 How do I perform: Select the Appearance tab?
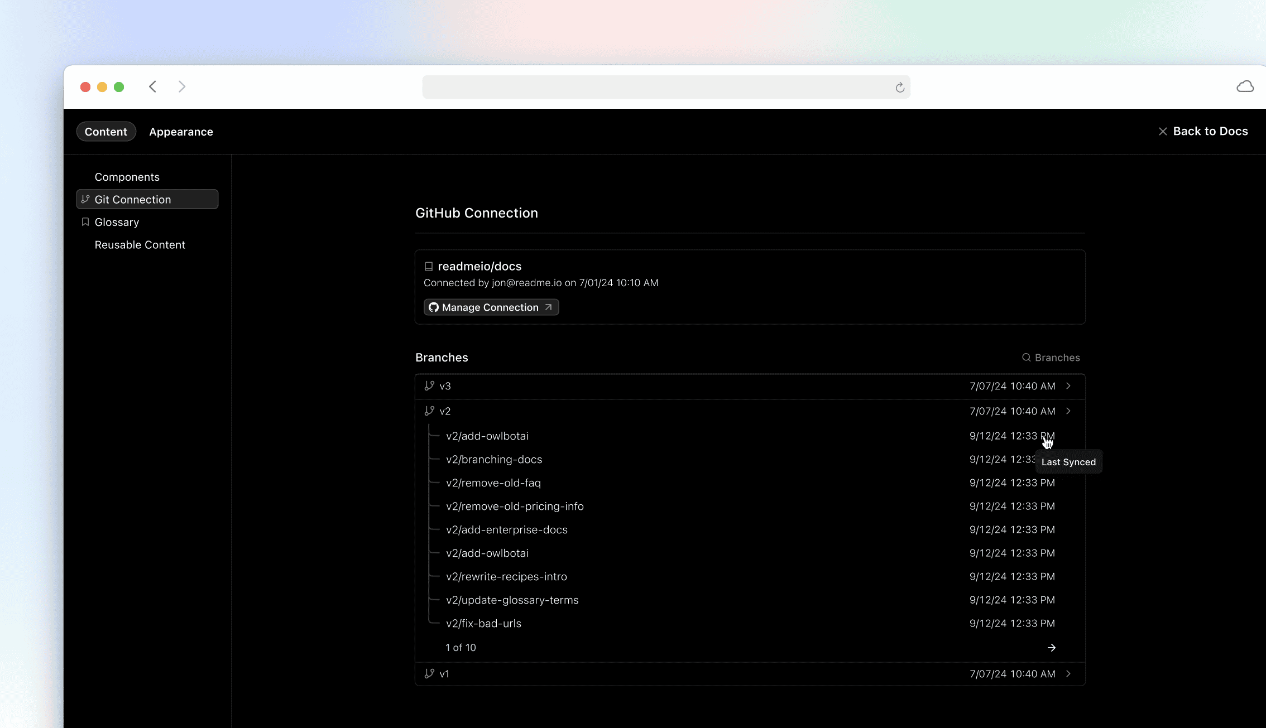point(180,131)
